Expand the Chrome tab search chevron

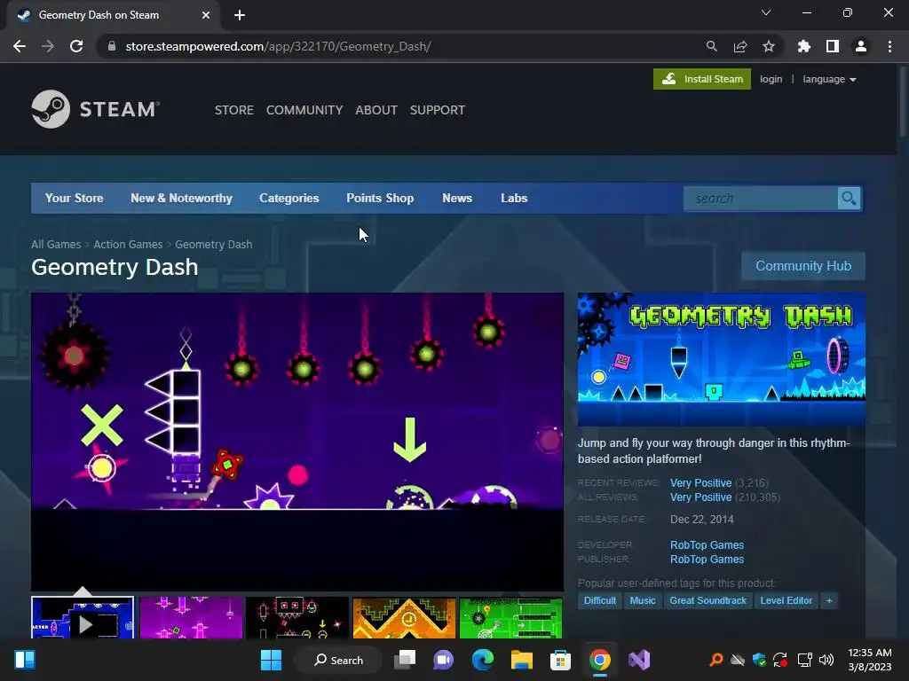[766, 12]
